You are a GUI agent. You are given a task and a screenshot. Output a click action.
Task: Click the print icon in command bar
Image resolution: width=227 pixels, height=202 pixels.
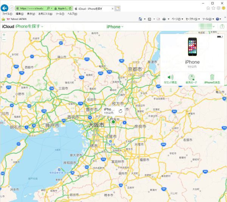164,19
